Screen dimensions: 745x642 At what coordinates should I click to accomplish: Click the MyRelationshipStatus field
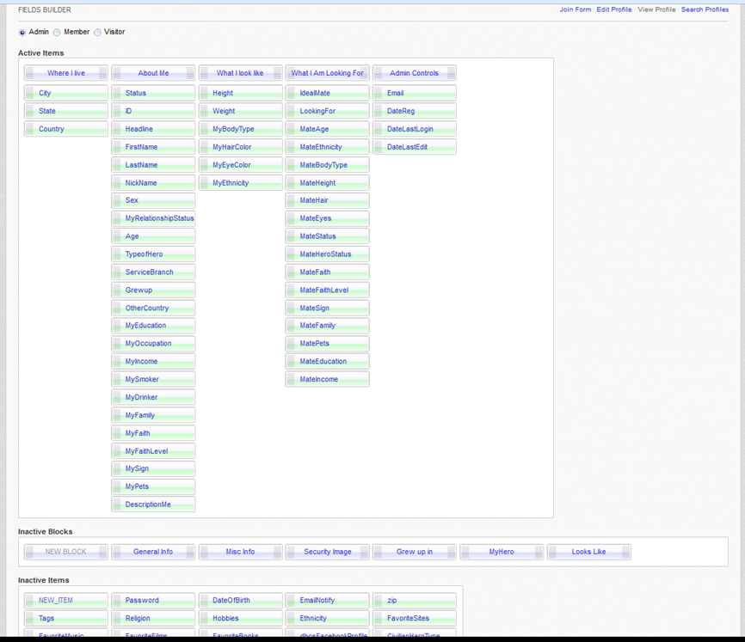[159, 218]
